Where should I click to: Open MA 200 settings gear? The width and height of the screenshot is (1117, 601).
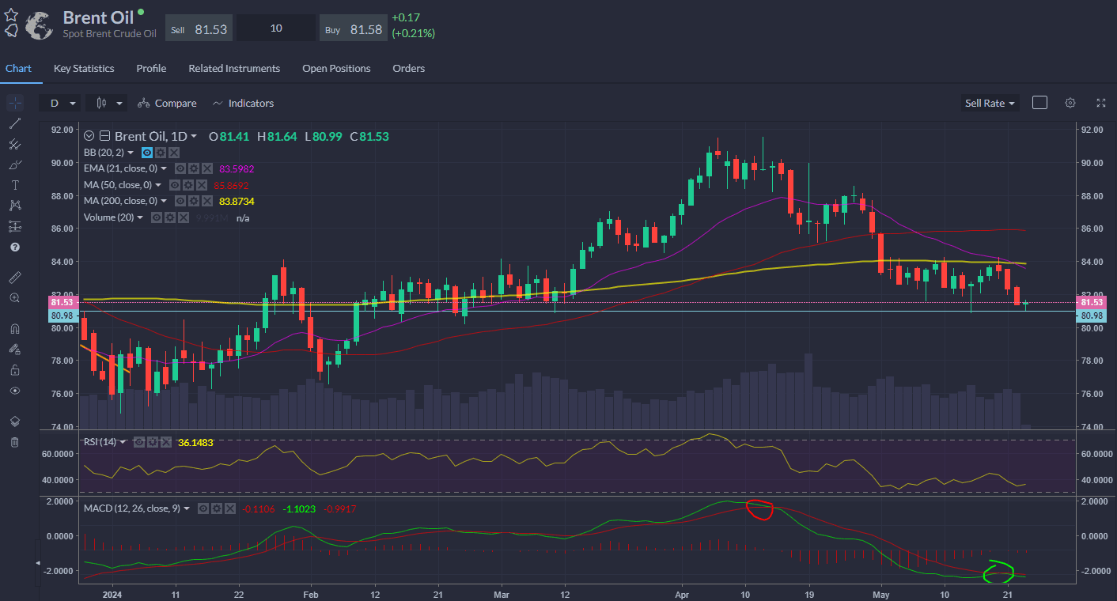[194, 201]
